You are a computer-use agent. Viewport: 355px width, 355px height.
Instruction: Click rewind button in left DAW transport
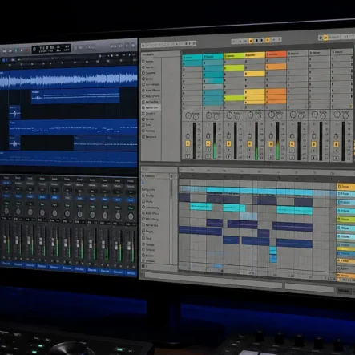point(5,50)
